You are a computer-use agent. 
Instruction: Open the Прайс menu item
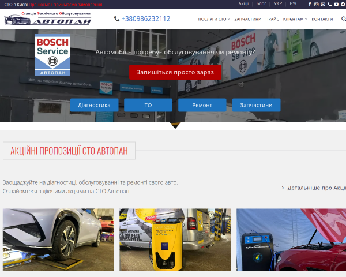pyautogui.click(x=272, y=19)
